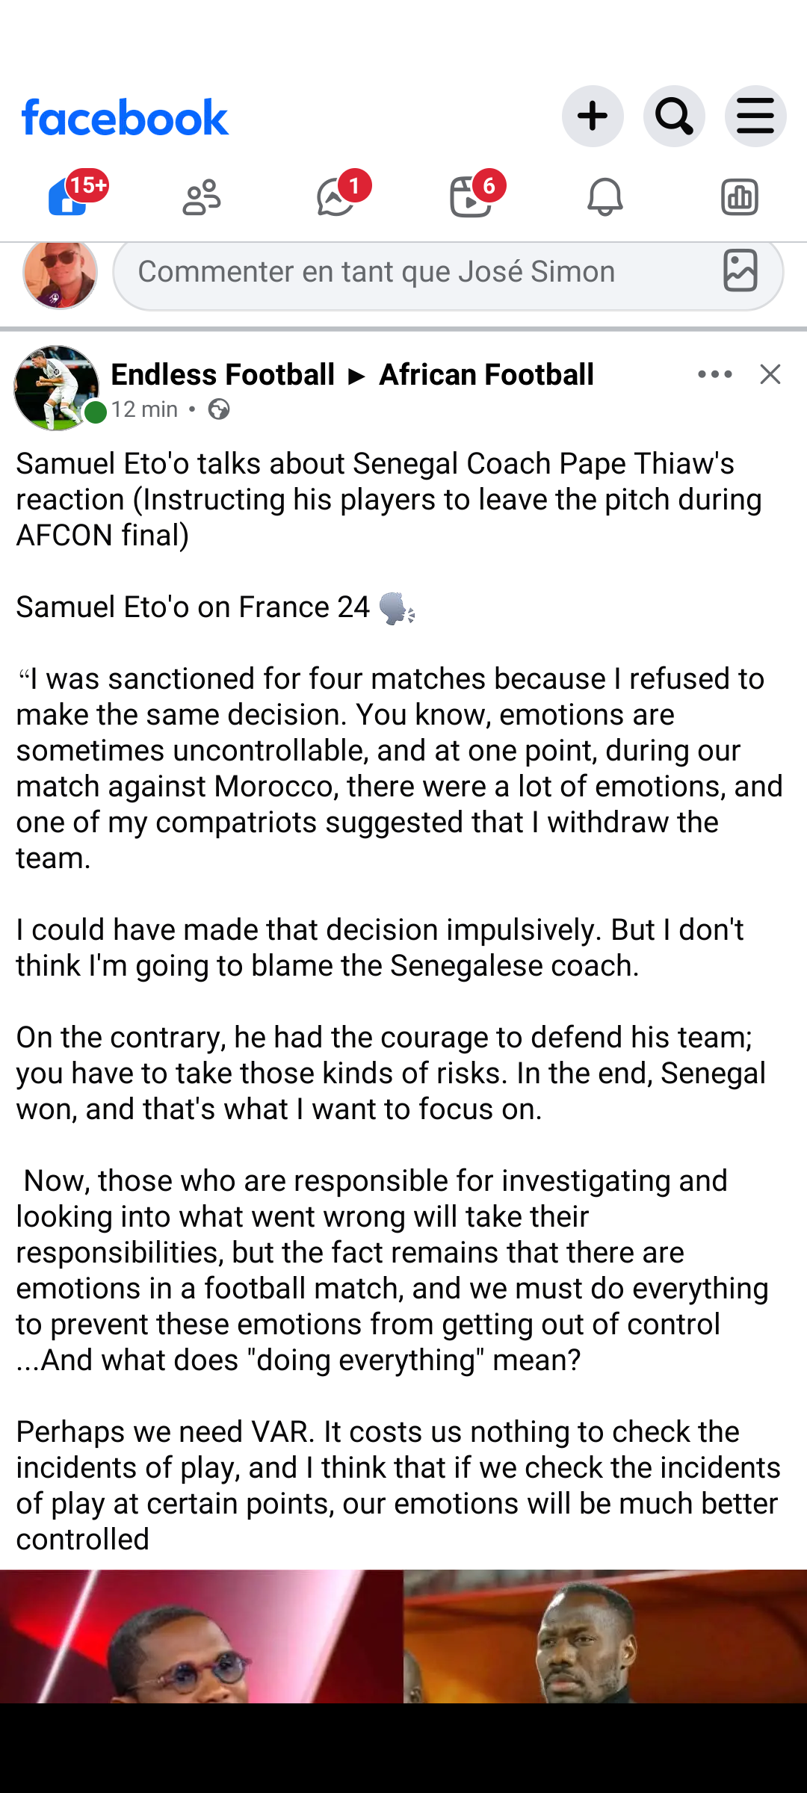The image size is (807, 1793).
Task: Open the Facebook search icon
Action: click(x=674, y=117)
